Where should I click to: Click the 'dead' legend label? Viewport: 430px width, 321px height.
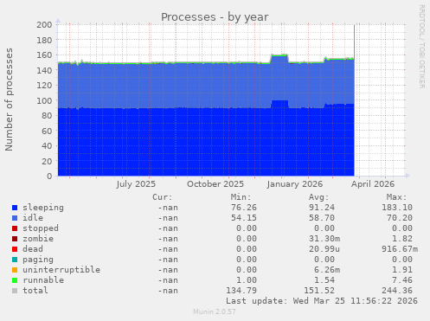point(33,249)
